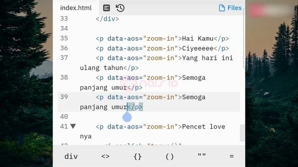Place cursor in the "Ciyeeeee" text on line 36
This screenshot has width=298, height=167.
point(197,48)
